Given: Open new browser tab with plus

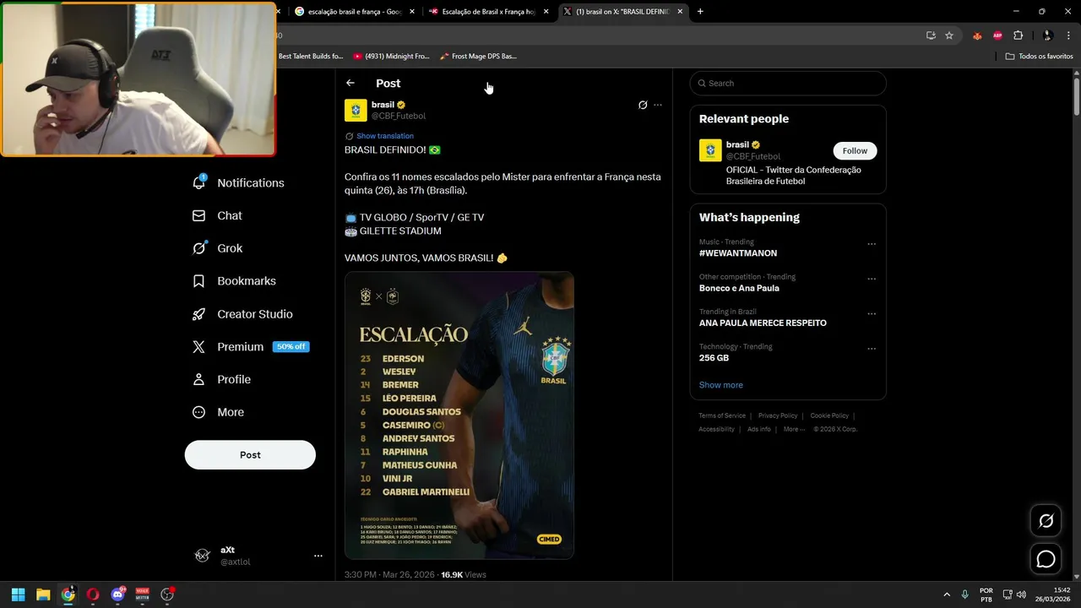Looking at the screenshot, I should click(700, 12).
